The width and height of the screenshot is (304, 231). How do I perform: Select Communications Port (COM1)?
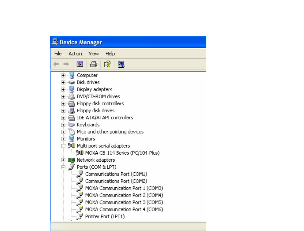tap(116, 174)
